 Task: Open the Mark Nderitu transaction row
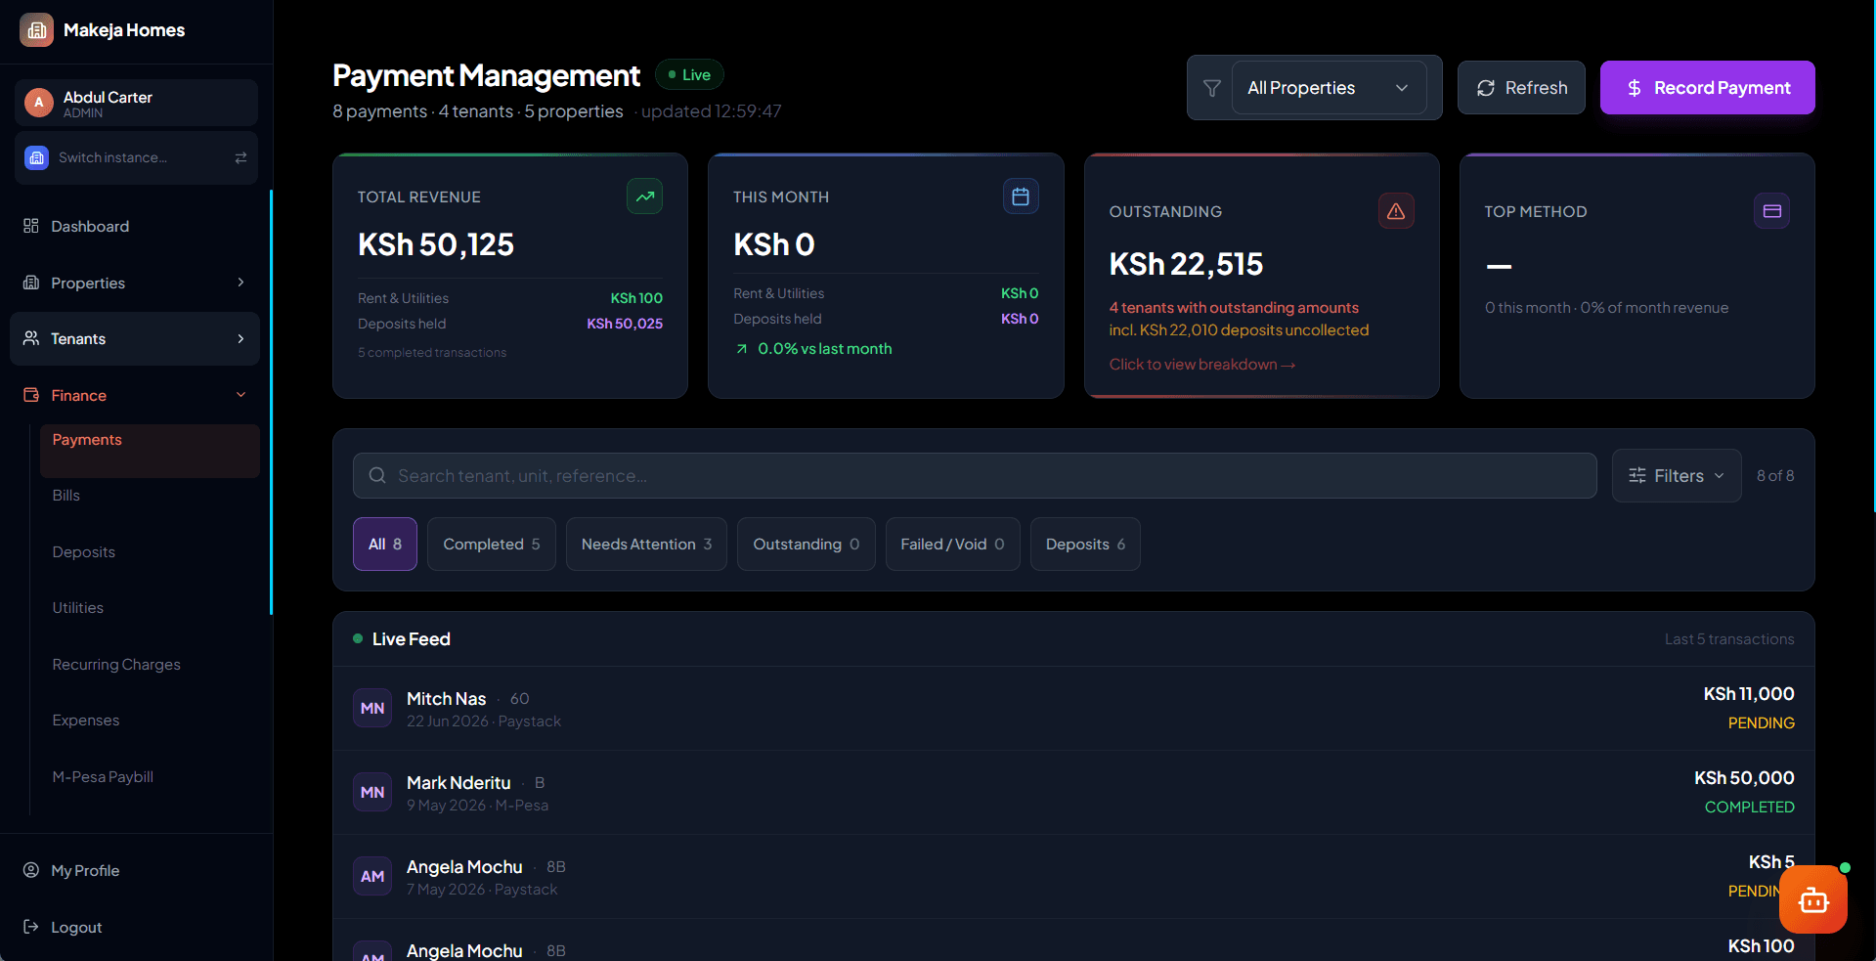[x=1073, y=793]
